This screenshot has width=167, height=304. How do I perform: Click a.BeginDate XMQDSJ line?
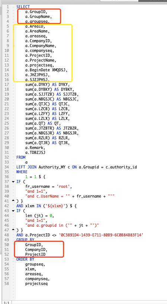[46, 70]
